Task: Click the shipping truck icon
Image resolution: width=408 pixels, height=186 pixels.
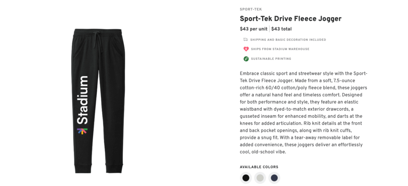Action: 246,40
